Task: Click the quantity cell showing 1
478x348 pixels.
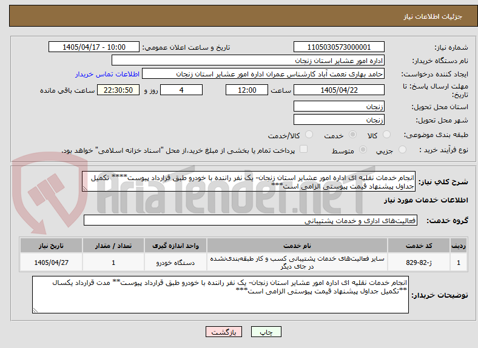Action: (x=113, y=263)
